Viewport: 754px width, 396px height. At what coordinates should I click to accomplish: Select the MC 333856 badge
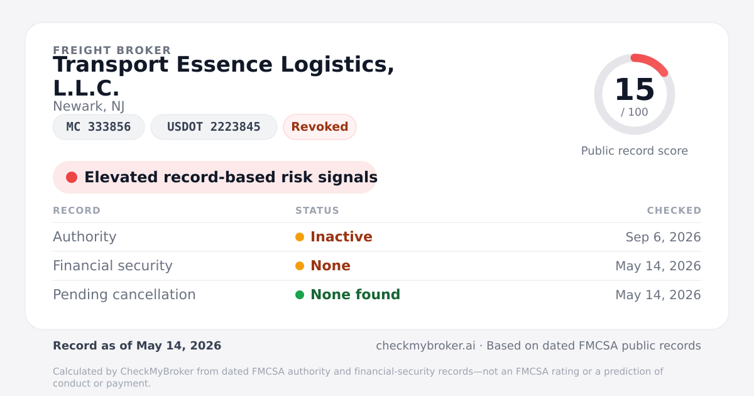99,127
